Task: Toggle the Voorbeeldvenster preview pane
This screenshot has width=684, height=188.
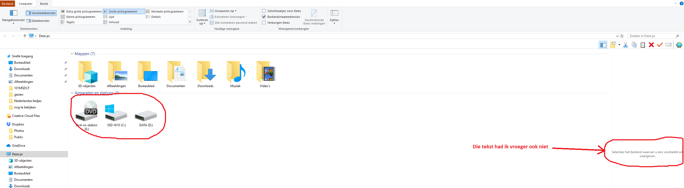Action: pyautogui.click(x=41, y=13)
